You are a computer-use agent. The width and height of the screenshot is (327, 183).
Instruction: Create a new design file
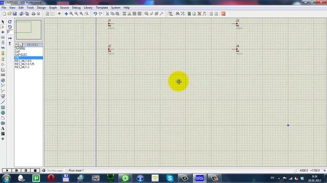(4, 14)
